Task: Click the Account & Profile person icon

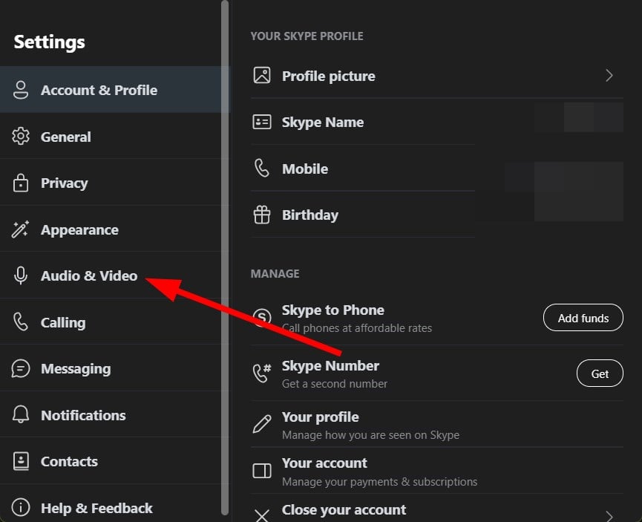Action: click(x=21, y=90)
